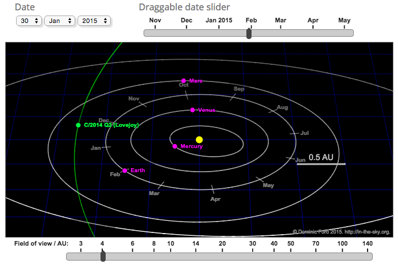Image resolution: width=398 pixels, height=264 pixels.
Task: Open the month dropdown showing Jan
Action: click(x=60, y=21)
